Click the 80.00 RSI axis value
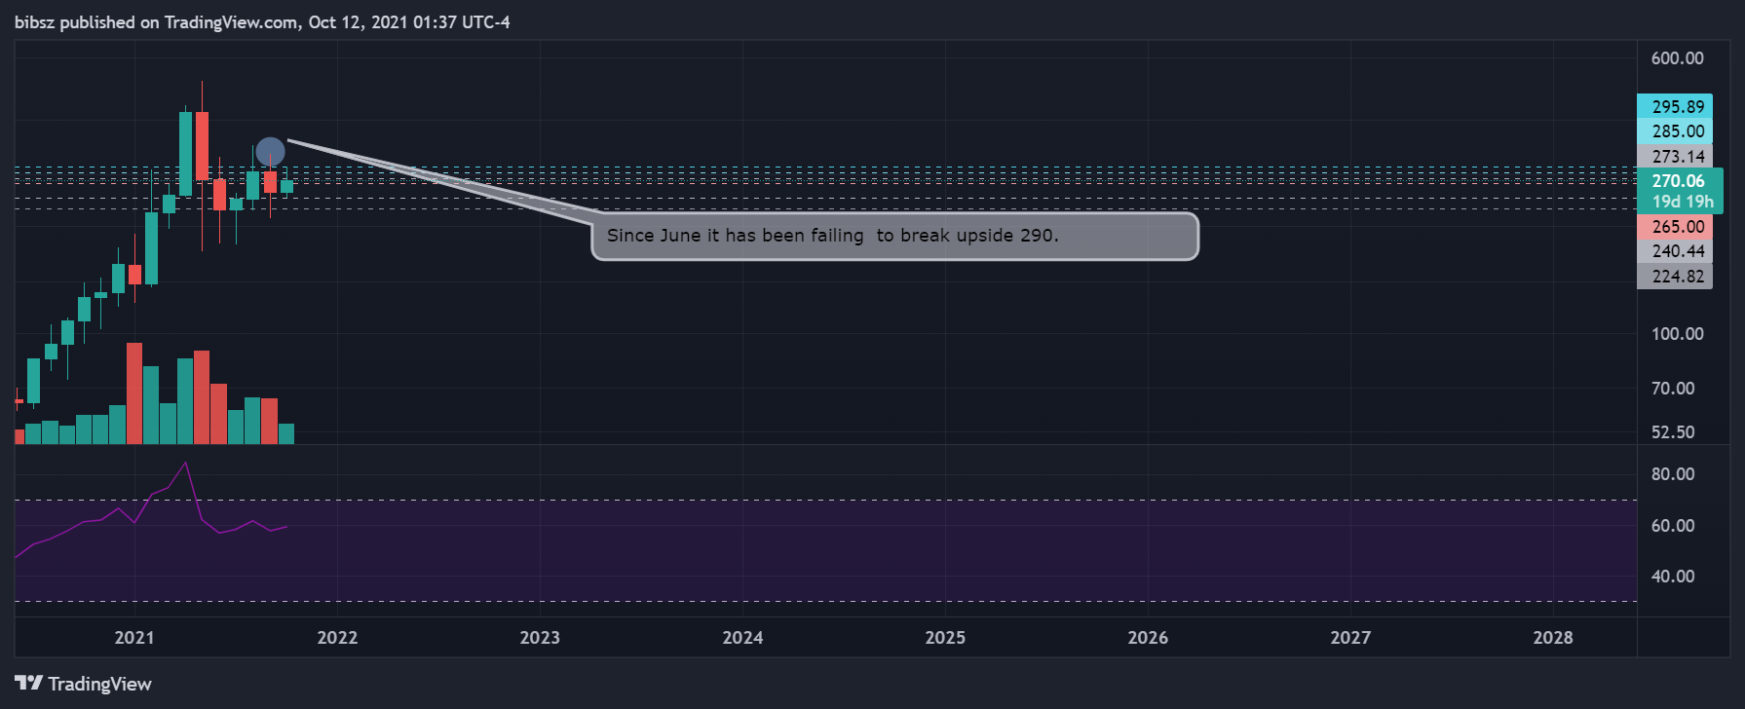The width and height of the screenshot is (1745, 709). (x=1673, y=474)
